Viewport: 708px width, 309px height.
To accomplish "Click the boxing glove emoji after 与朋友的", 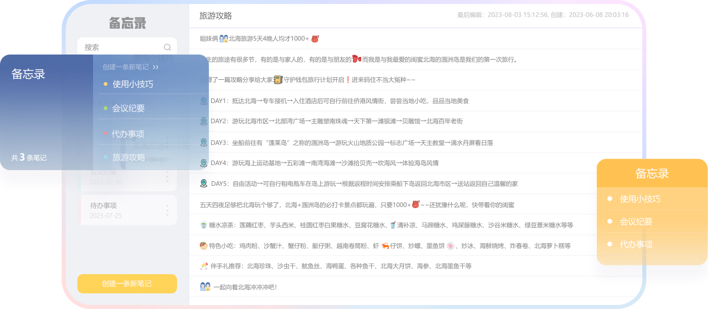I will point(357,59).
